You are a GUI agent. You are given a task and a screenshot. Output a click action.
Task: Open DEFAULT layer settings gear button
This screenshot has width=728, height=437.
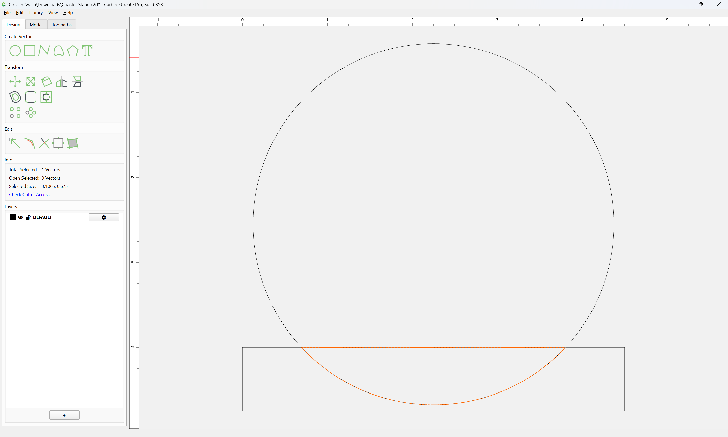coord(104,217)
